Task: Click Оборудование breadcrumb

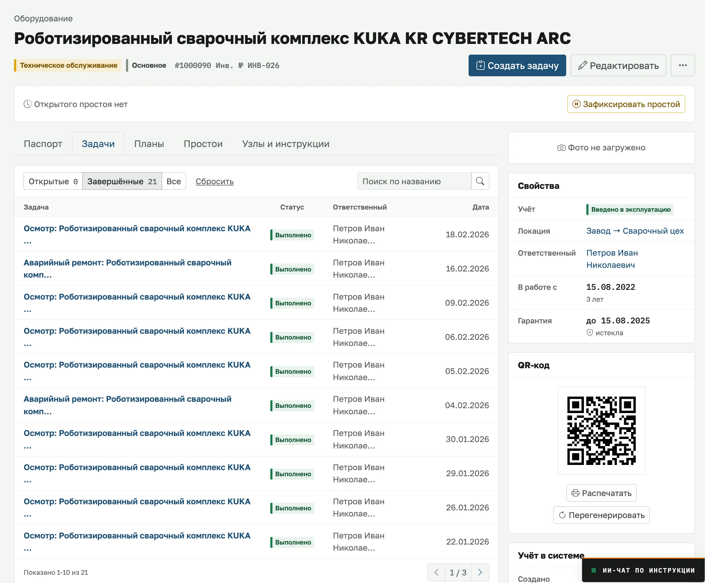Action: 43,19
